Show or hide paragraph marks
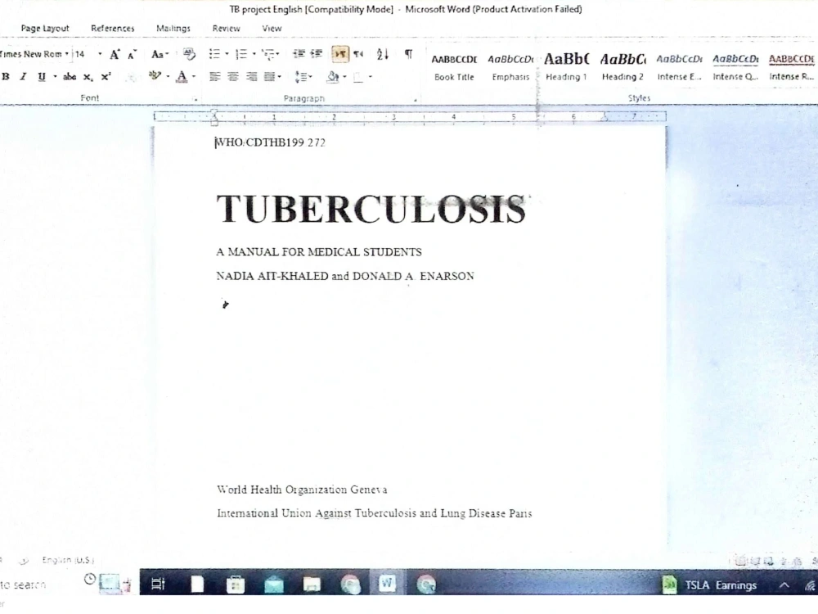Viewport: 818px width, 614px height. click(x=408, y=54)
